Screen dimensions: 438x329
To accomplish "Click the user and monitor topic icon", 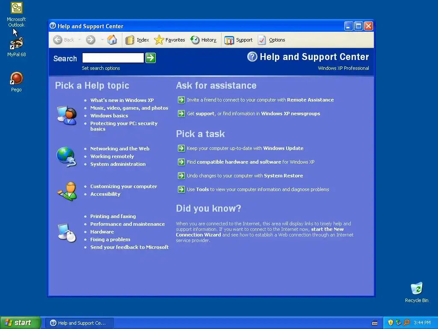I will 67,115.
